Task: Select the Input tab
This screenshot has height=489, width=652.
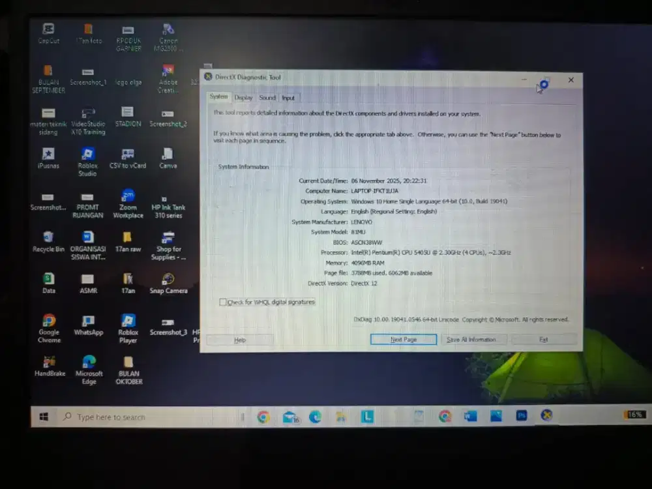Action: tap(288, 97)
